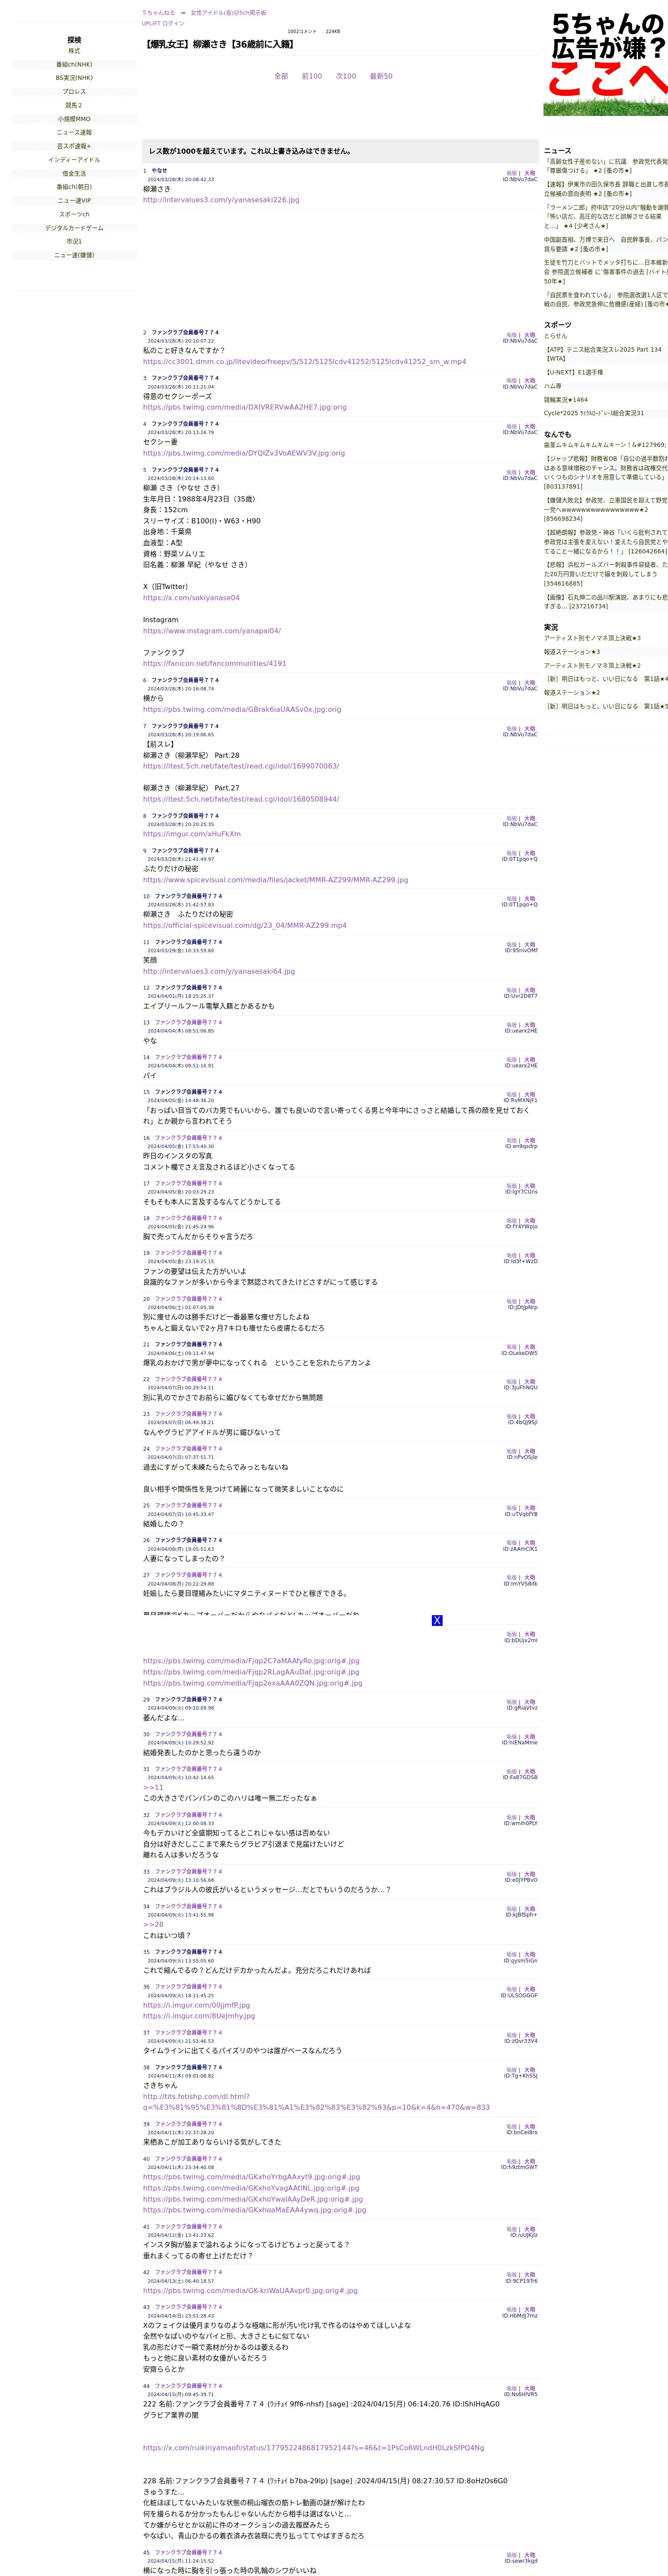The height and width of the screenshot is (2576, 668).
Task: Open 競馬2 board in sidebar
Action: click(x=74, y=105)
